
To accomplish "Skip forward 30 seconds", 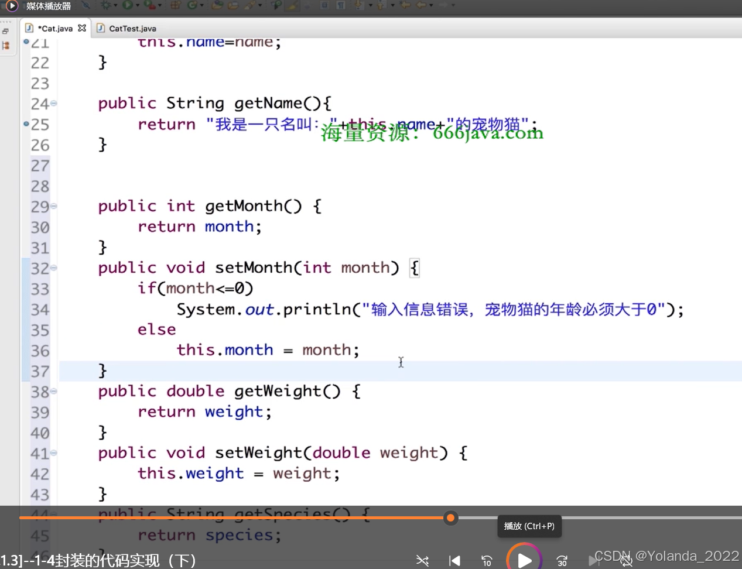I will click(x=562, y=561).
